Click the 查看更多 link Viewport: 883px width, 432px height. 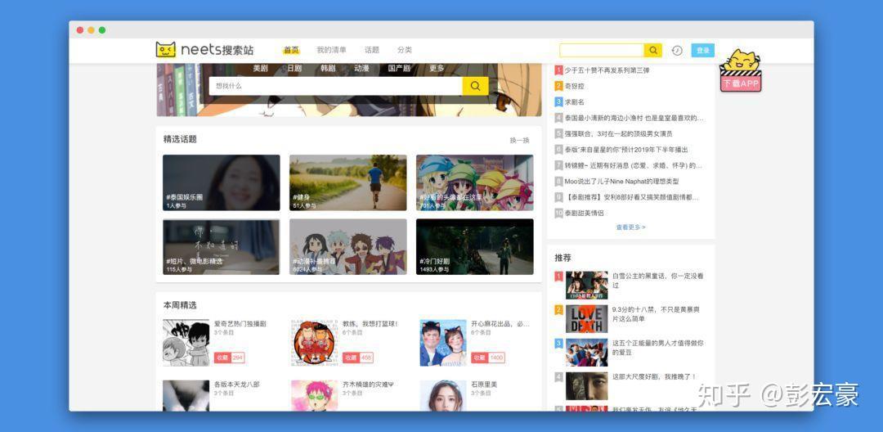[x=630, y=227]
